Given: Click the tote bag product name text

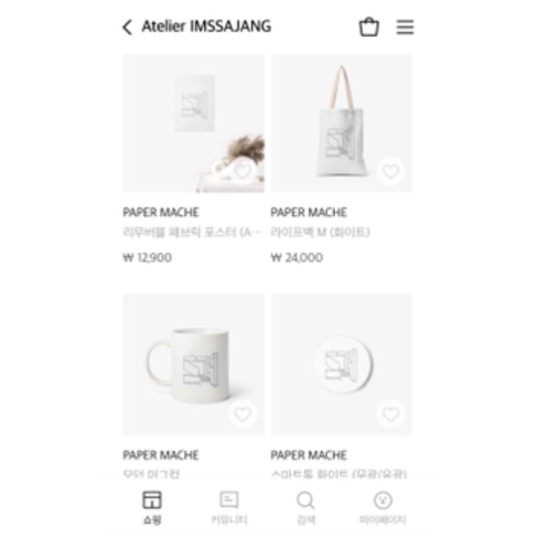Looking at the screenshot, I should coord(320,233).
